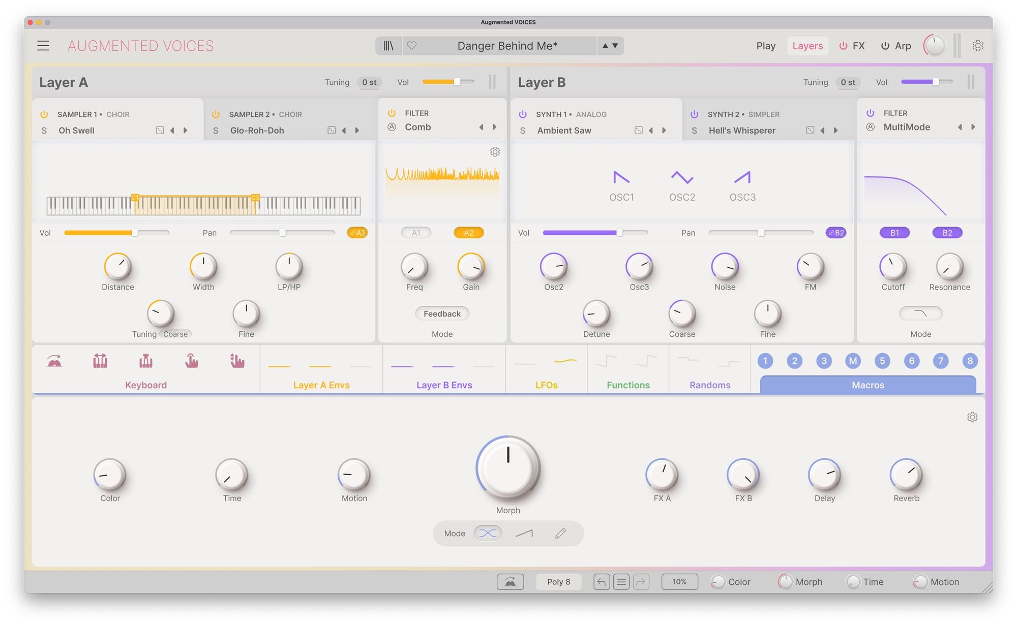1017x625 pixels.
Task: Click the large Morph macro knob
Action: click(508, 467)
